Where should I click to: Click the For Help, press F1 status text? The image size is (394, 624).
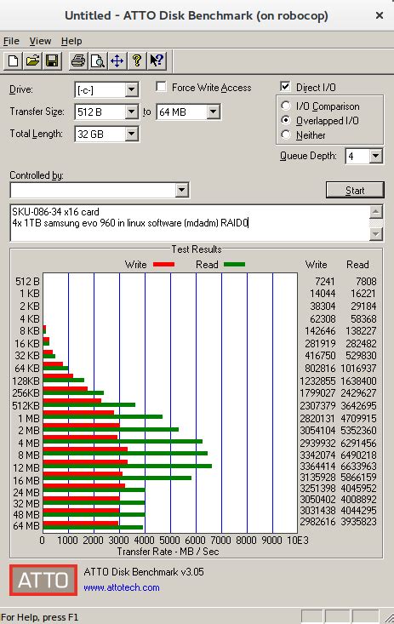click(x=39, y=617)
